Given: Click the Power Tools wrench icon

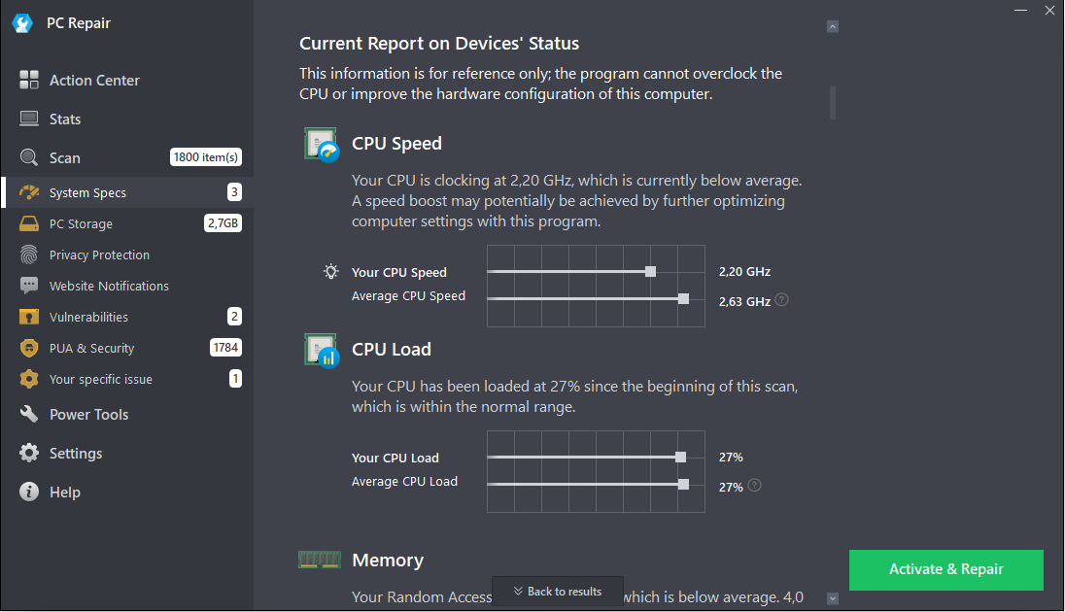Looking at the screenshot, I should pyautogui.click(x=29, y=415).
